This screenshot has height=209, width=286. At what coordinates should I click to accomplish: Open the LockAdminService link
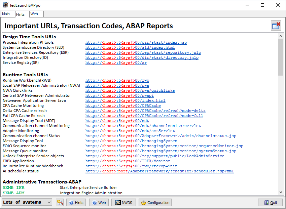pos(155,156)
